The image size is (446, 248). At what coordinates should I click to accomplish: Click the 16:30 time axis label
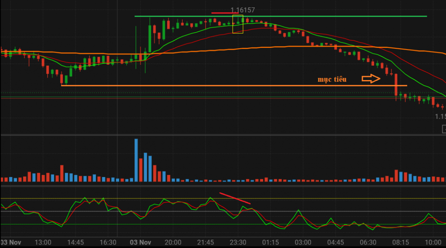pyautogui.click(x=108, y=242)
